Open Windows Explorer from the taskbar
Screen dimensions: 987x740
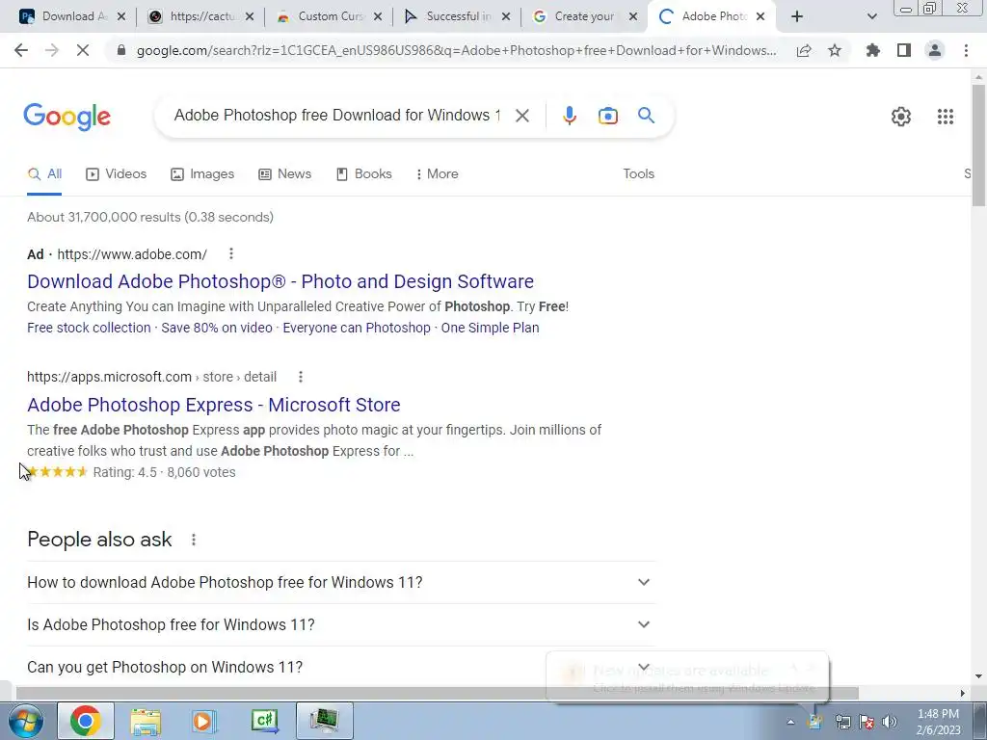(x=147, y=721)
